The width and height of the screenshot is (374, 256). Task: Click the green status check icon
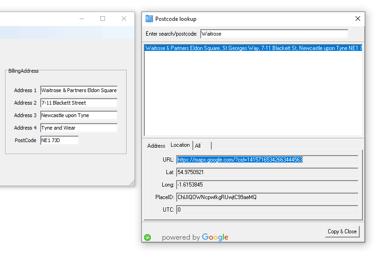pyautogui.click(x=147, y=237)
